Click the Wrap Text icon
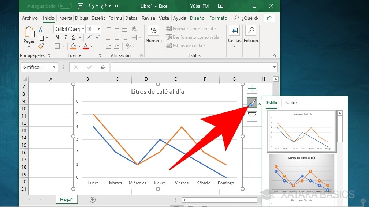The width and height of the screenshot is (369, 207). [x=134, y=29]
